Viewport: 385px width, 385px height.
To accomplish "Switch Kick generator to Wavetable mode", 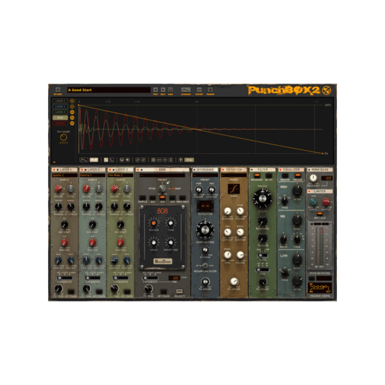I will coord(182,198).
